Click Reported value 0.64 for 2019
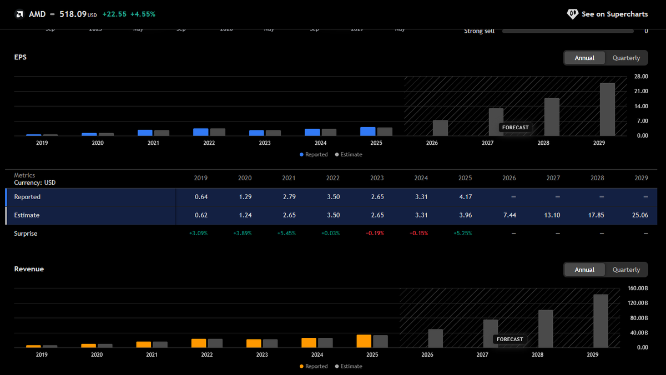Image resolution: width=666 pixels, height=375 pixels. (x=201, y=197)
